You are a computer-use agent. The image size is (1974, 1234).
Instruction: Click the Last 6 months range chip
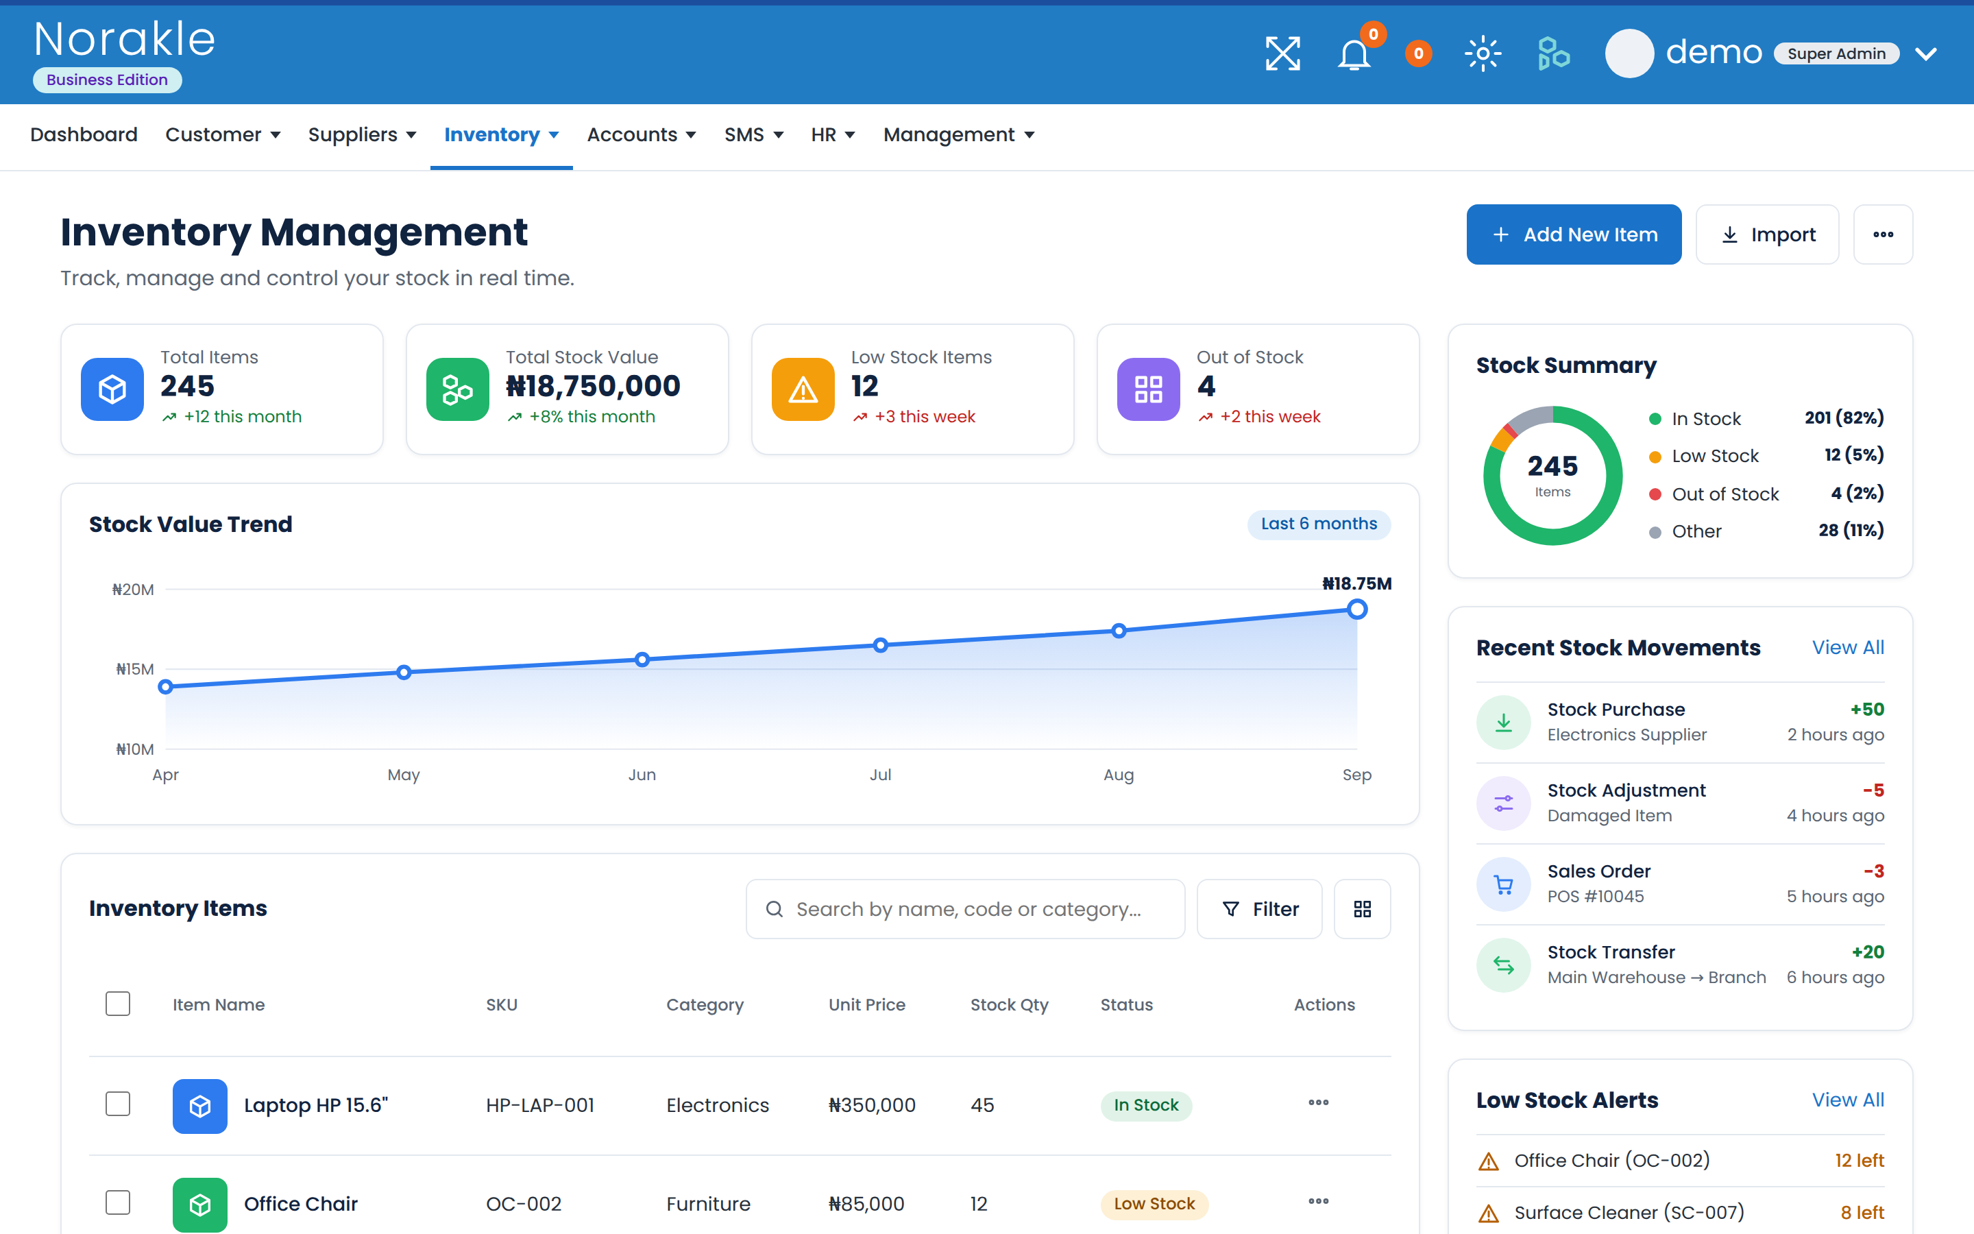coord(1318,524)
